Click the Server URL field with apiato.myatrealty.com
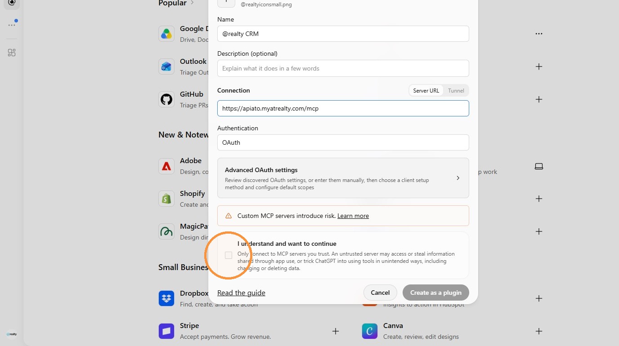The image size is (619, 346). (x=343, y=108)
